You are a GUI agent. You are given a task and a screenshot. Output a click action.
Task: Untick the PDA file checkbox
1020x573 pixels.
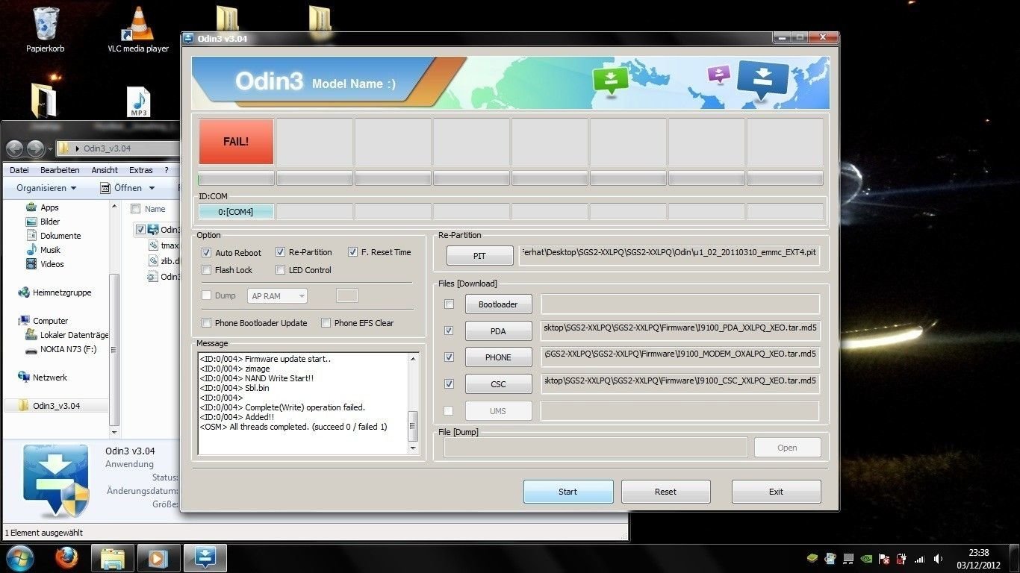(449, 331)
